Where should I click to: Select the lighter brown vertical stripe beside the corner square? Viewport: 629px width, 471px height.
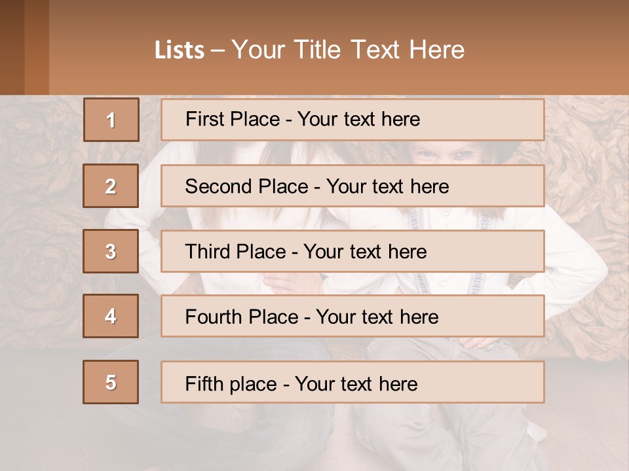[37, 47]
